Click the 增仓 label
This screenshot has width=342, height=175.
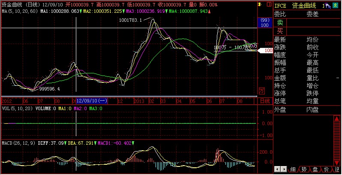pos(312,85)
